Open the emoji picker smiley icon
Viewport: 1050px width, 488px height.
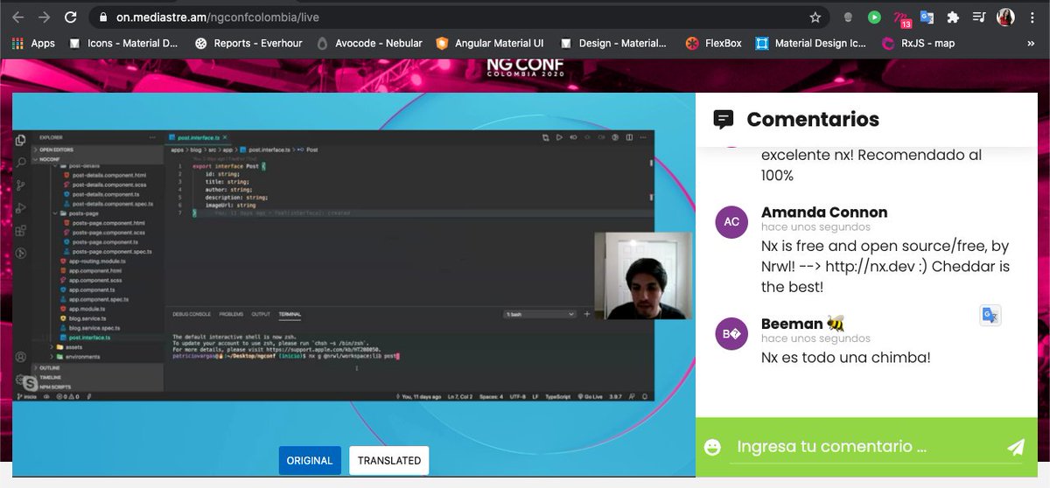click(x=712, y=447)
